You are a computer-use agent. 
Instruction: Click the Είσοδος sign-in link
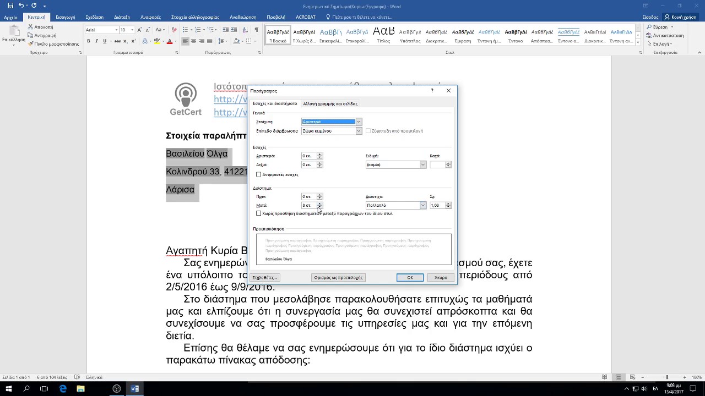(650, 17)
